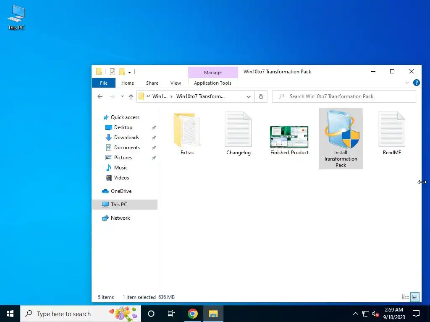Click the File Explorer taskbar icon

pyautogui.click(x=213, y=314)
